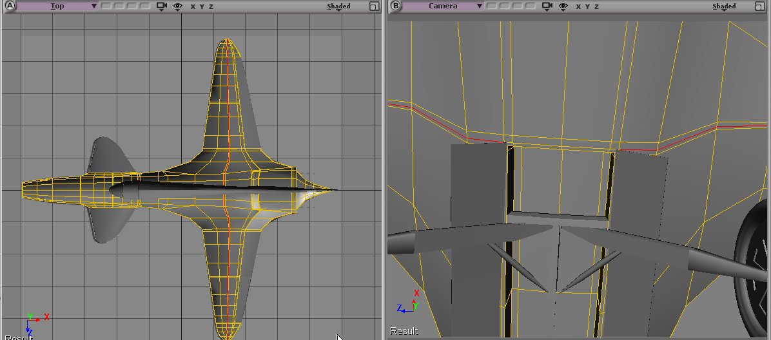Open Shaded display mode menu in Top viewport

pyautogui.click(x=338, y=6)
